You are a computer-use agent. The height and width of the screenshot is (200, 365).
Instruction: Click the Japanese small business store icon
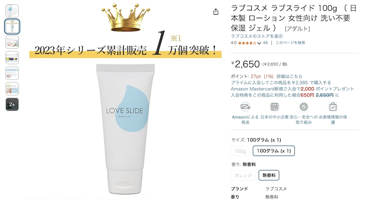point(274,107)
